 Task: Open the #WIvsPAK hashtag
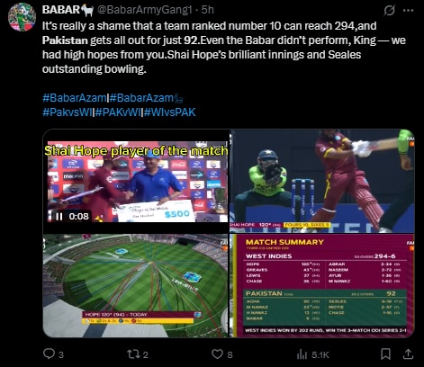(x=170, y=112)
